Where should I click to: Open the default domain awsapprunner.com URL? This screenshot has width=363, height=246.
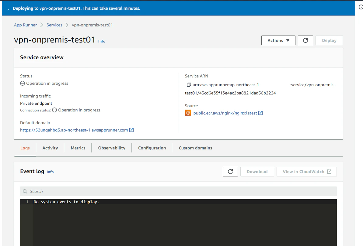pos(74,130)
